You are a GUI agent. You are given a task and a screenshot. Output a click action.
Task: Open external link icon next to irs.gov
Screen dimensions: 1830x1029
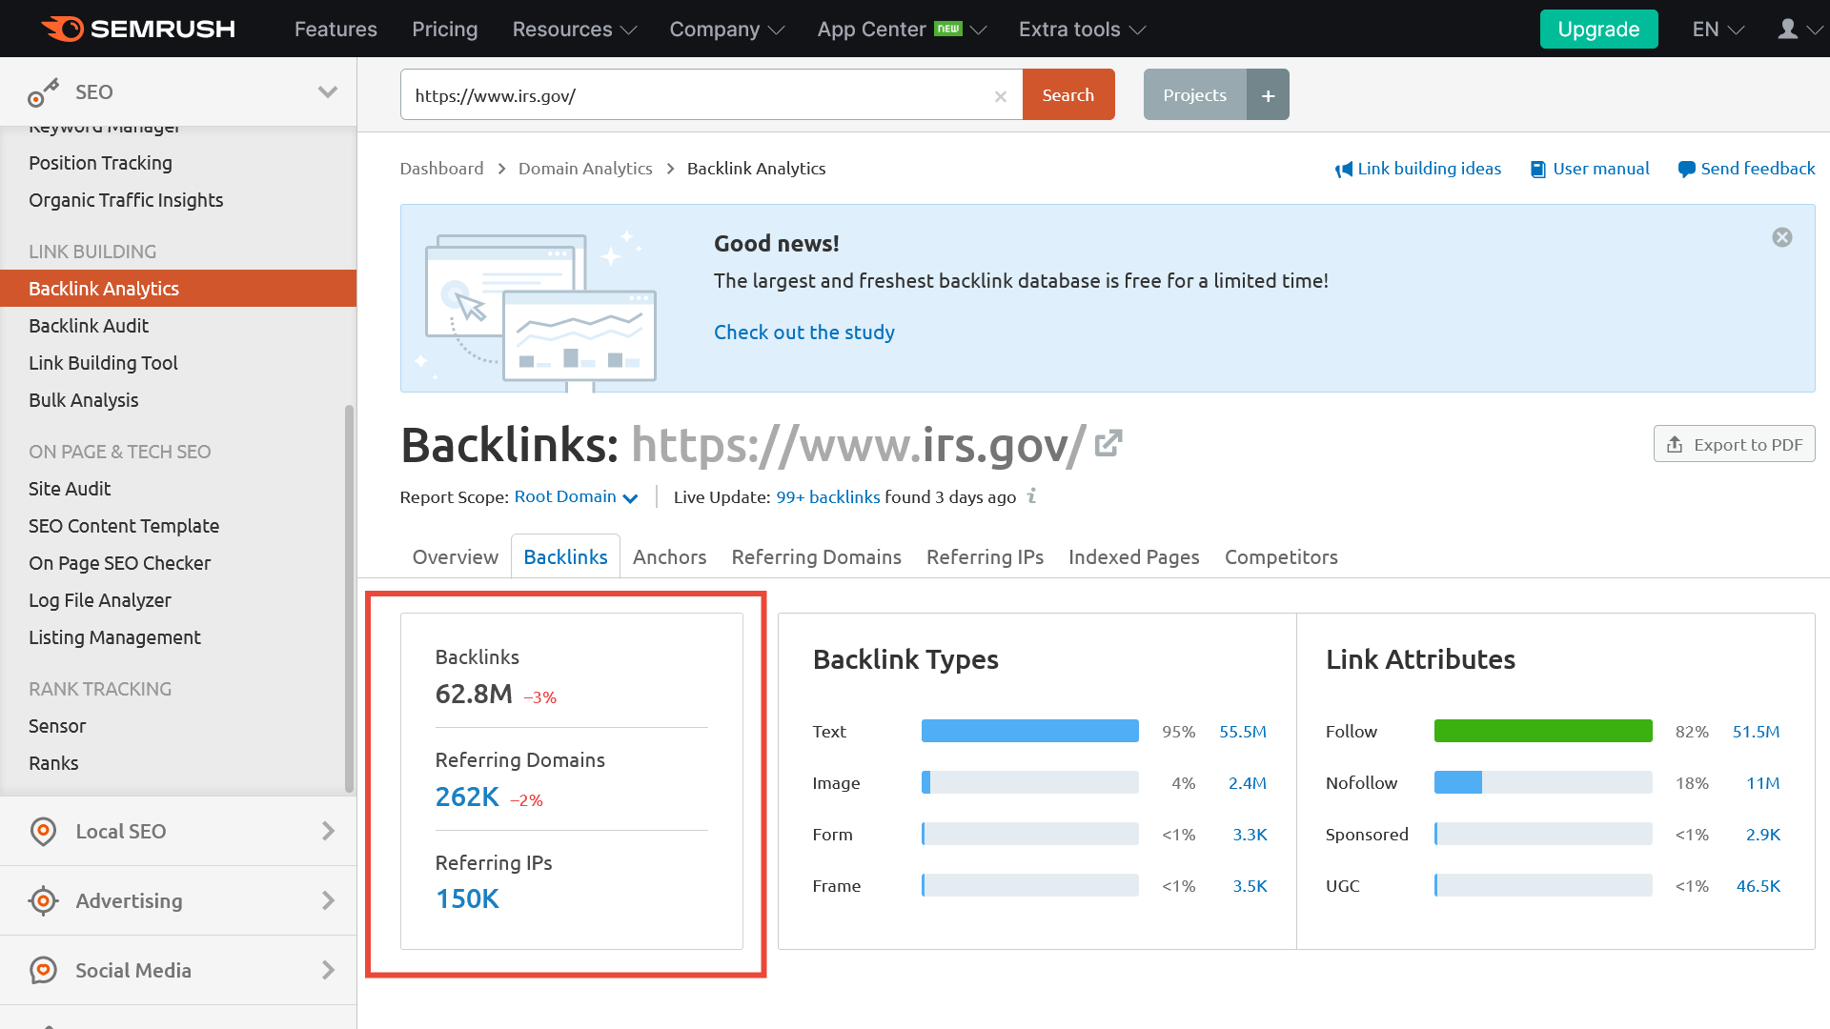click(x=1108, y=444)
